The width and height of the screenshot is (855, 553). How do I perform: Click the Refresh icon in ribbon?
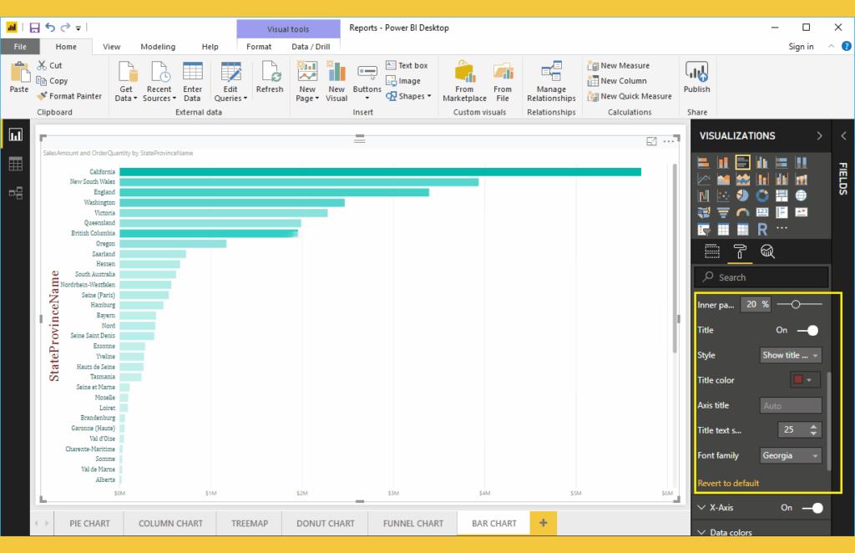tap(270, 81)
